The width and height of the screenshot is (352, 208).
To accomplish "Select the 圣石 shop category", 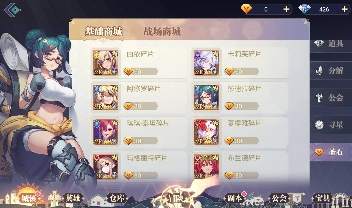I will pos(331,152).
